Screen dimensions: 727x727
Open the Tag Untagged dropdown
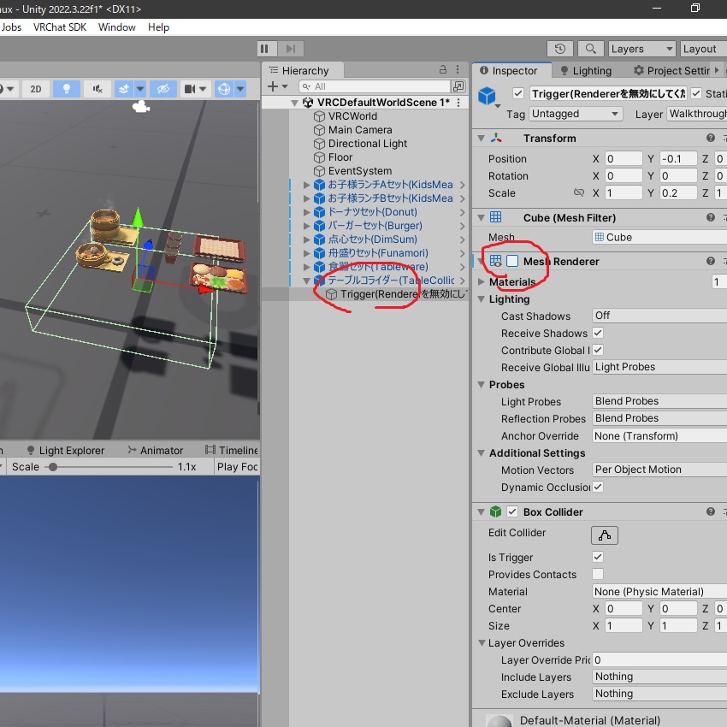point(575,114)
